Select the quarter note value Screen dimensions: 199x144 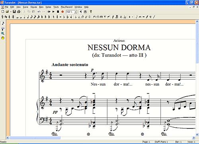pos(28,17)
